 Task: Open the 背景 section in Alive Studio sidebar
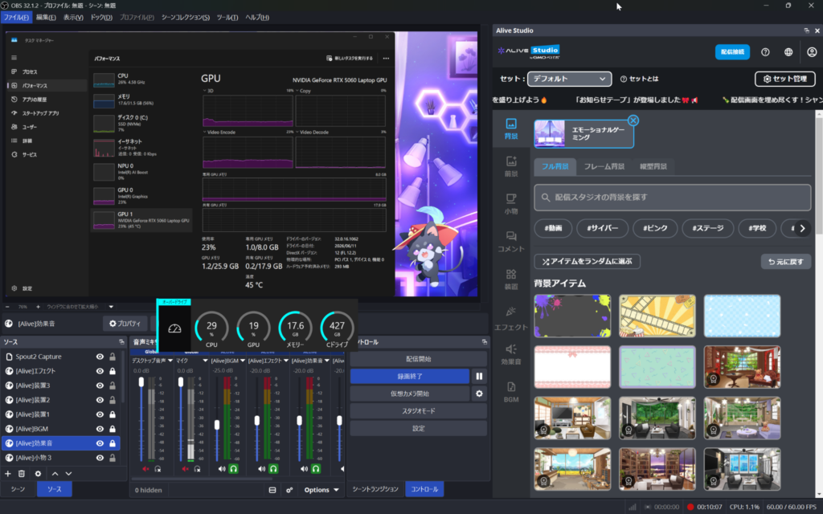point(510,128)
